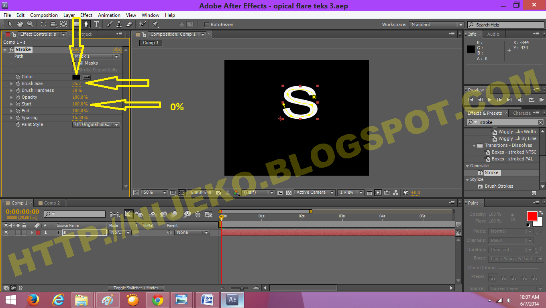Jump to first frame in Preview
The height and width of the screenshot is (308, 546).
[471, 99]
